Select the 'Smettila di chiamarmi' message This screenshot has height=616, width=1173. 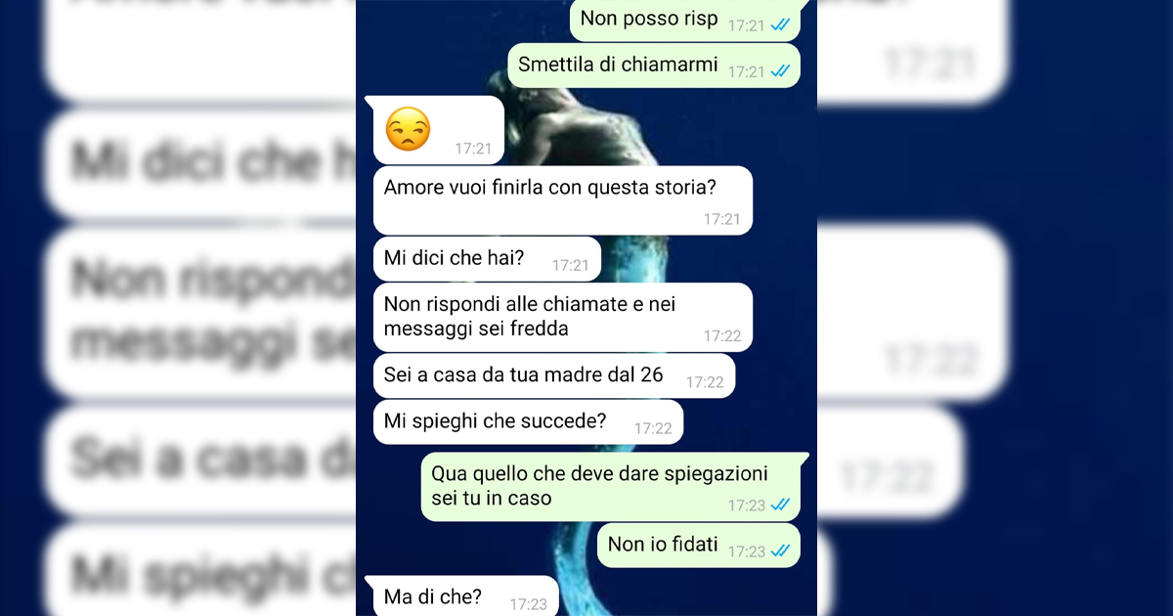(654, 66)
